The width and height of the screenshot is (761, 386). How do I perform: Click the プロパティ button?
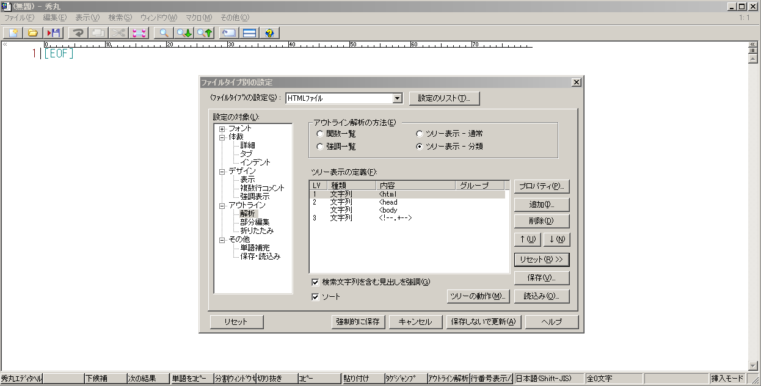click(x=542, y=186)
